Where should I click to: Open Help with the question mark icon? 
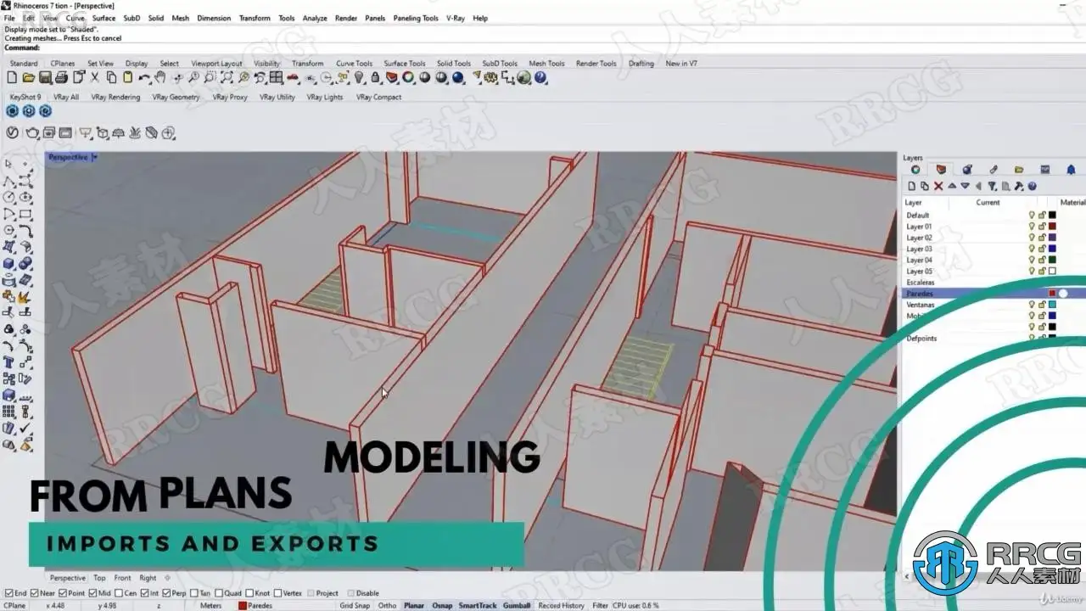(x=540, y=77)
